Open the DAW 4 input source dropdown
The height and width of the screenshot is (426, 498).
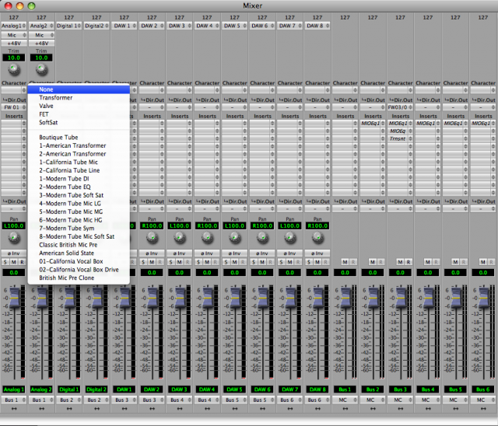pyautogui.click(x=207, y=26)
